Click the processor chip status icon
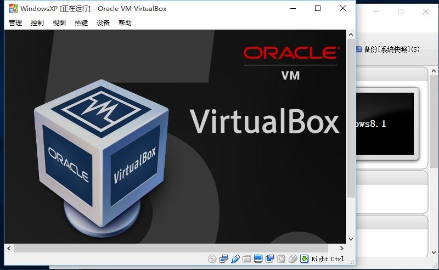Image resolution: width=439 pixels, height=270 pixels. 281,259
